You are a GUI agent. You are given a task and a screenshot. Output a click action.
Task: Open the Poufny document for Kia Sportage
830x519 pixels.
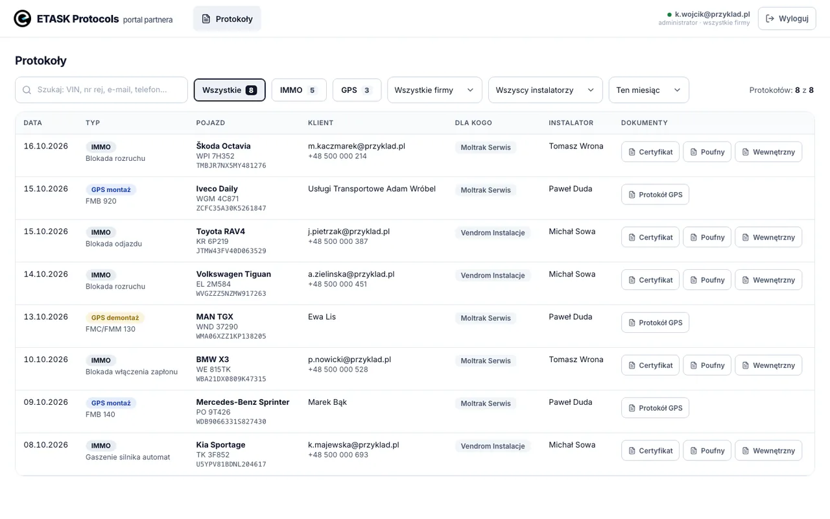707,451
